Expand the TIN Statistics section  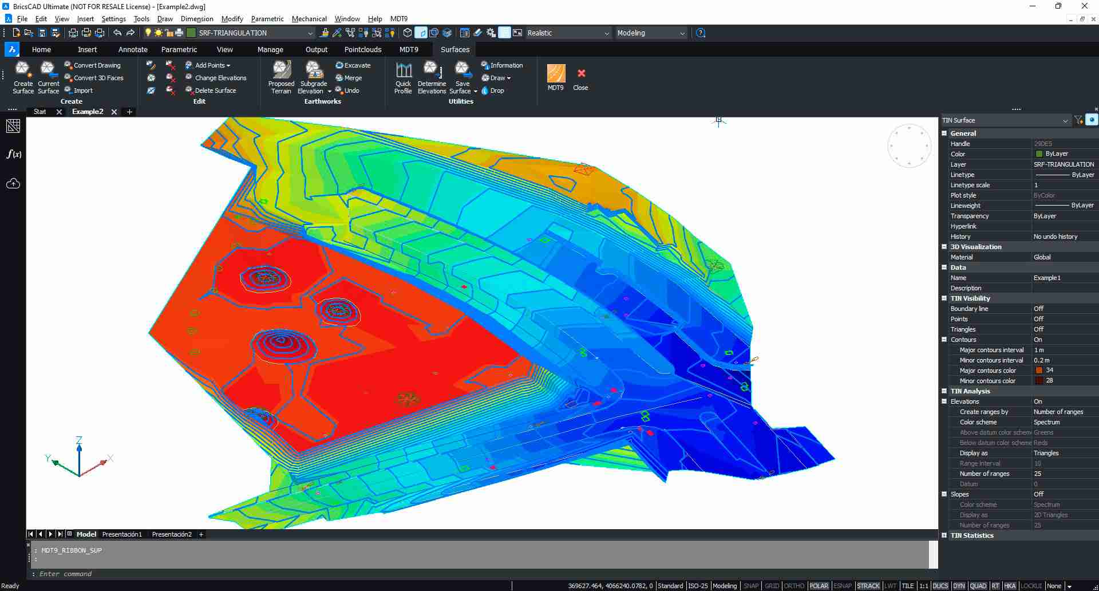point(944,535)
